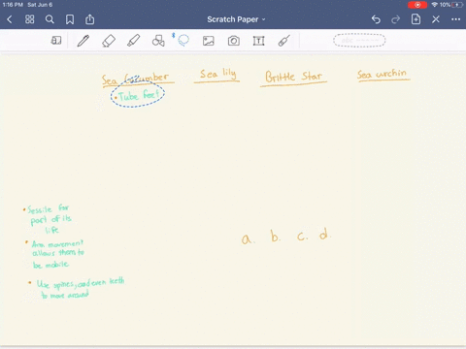Tap the screen recording indicator
This screenshot has height=349, width=466.
pos(417,5)
